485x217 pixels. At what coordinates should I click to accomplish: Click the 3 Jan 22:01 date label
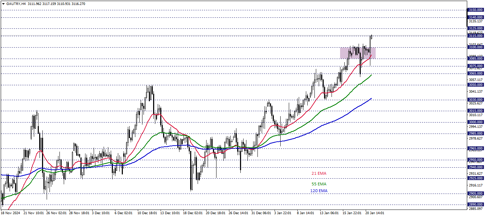coord(283,213)
